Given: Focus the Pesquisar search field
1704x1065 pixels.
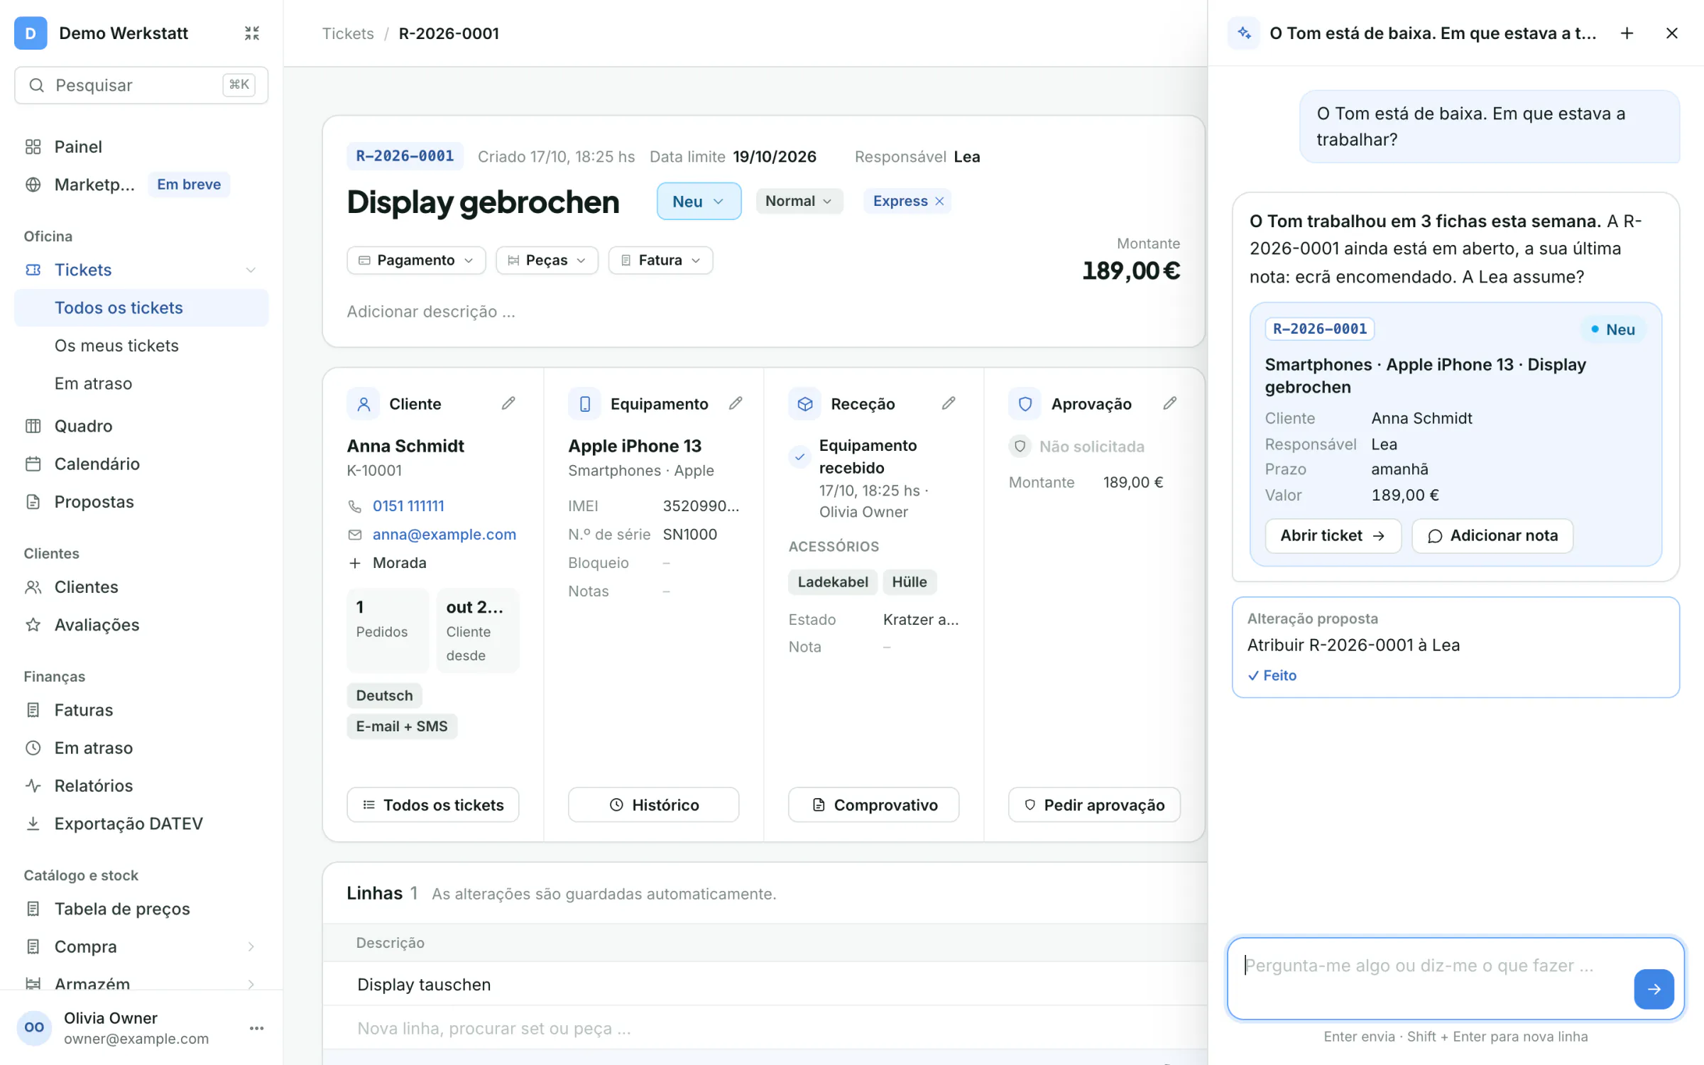Looking at the screenshot, I should point(141,85).
